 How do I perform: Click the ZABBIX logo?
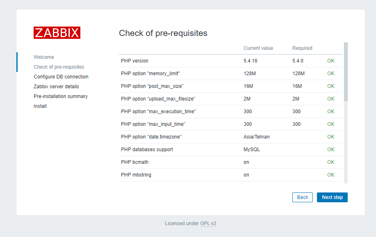click(x=57, y=33)
